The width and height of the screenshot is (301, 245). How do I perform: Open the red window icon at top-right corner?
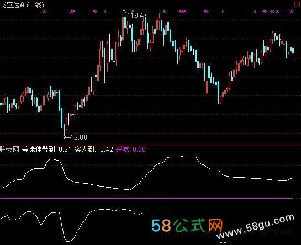(298, 4)
